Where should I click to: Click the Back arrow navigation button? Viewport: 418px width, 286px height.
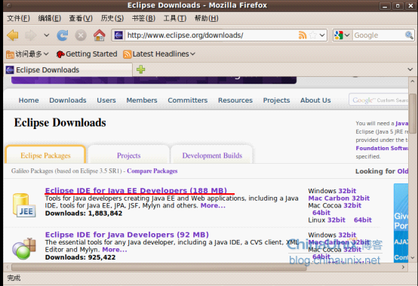point(13,35)
